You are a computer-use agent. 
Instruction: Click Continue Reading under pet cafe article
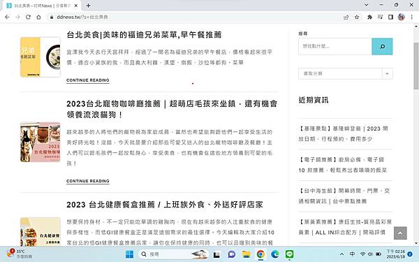pos(88,181)
